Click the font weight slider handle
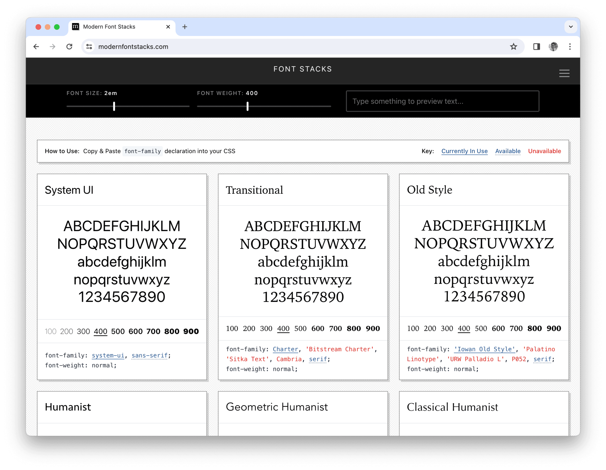Screen dimensions: 606x470 pyautogui.click(x=247, y=106)
